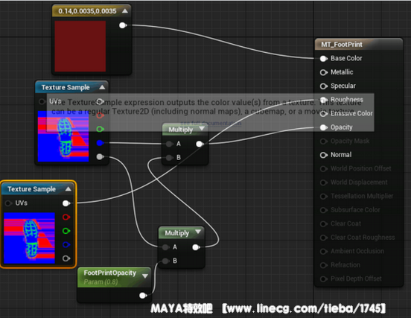Viewport: 411px width, 321px height.
Task: Expand the upper Multiply node dropdown arrow
Action: point(202,129)
